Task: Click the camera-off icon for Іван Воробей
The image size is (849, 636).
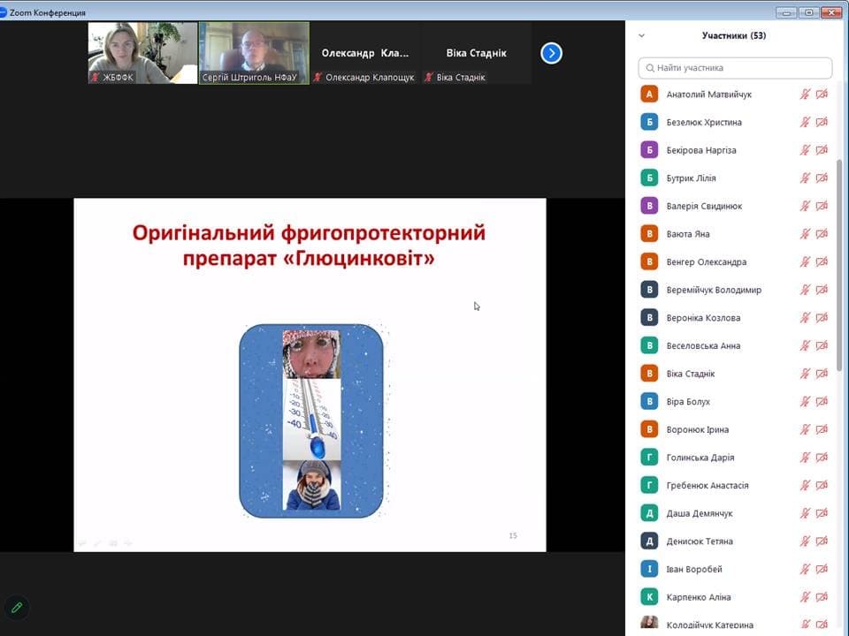Action: coord(822,569)
